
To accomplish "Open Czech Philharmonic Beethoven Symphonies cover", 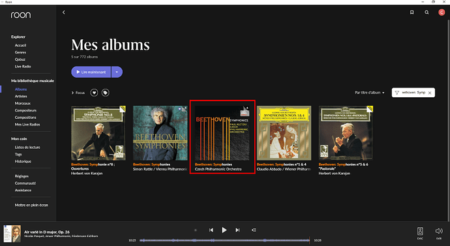I will point(222,133).
